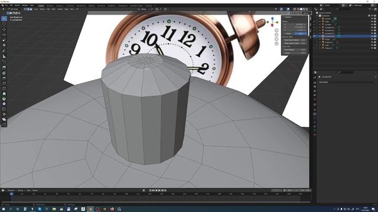Toggle camera view gizmo button

[x=276, y=39]
